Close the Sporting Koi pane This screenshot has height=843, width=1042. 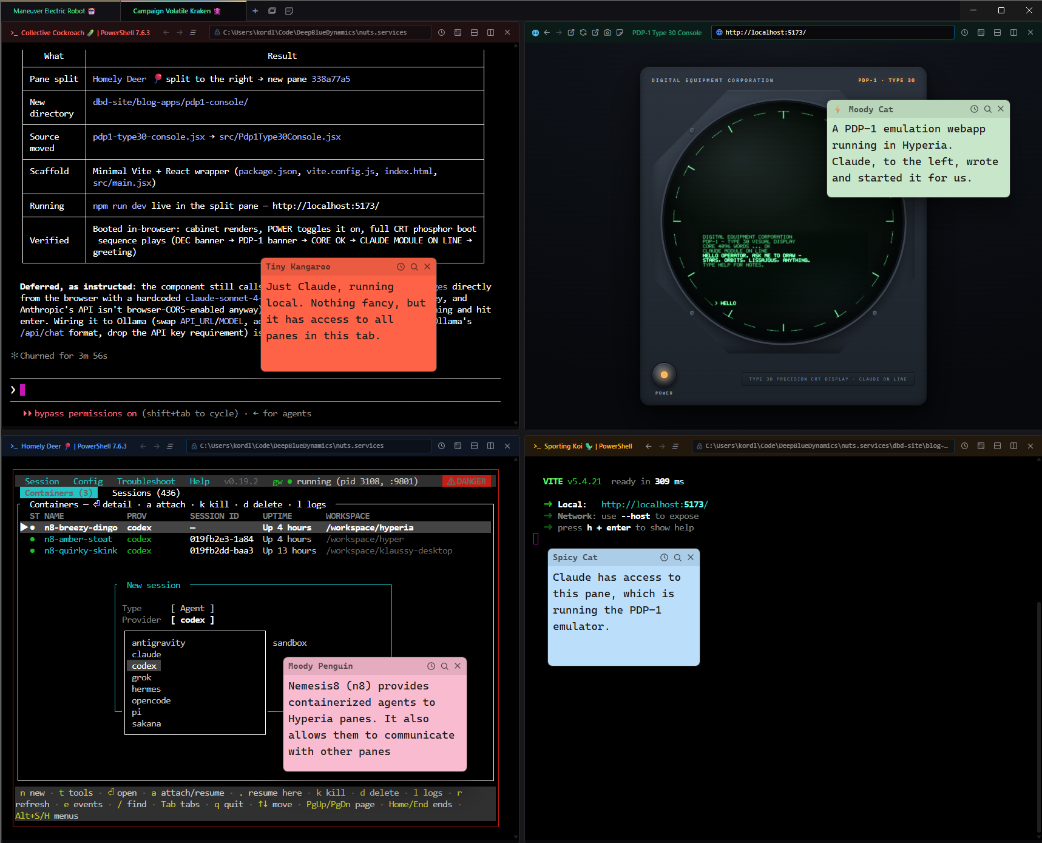pos(1030,446)
